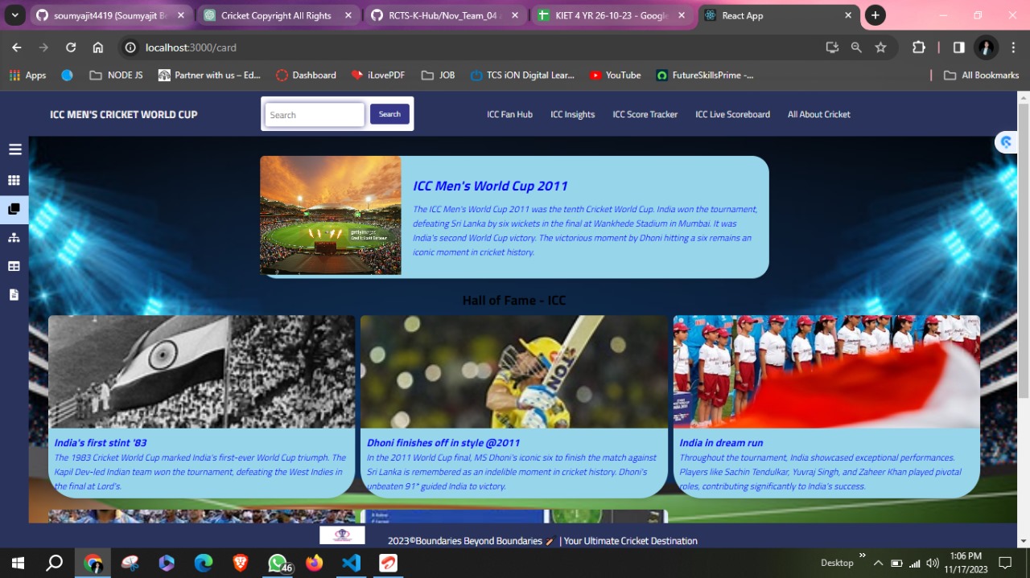1030x578 pixels.
Task: Click the Search button
Action: pos(389,114)
